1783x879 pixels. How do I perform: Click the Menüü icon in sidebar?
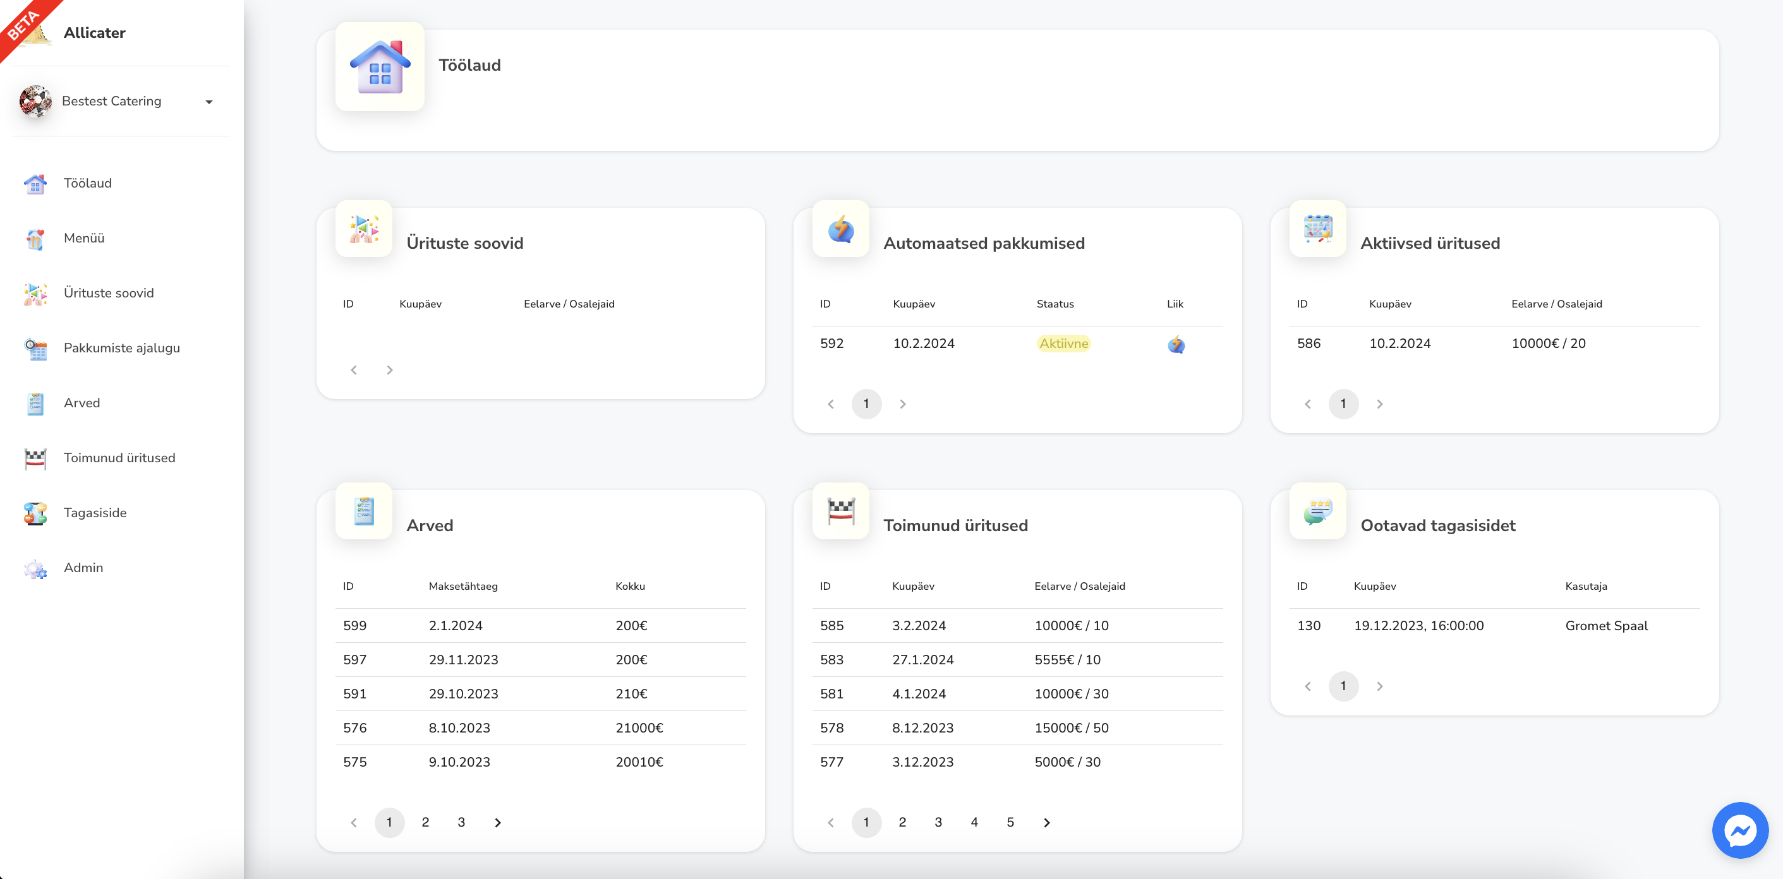[35, 239]
